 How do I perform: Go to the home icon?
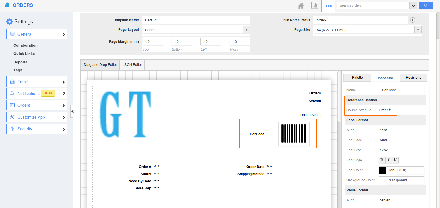click(x=301, y=5)
